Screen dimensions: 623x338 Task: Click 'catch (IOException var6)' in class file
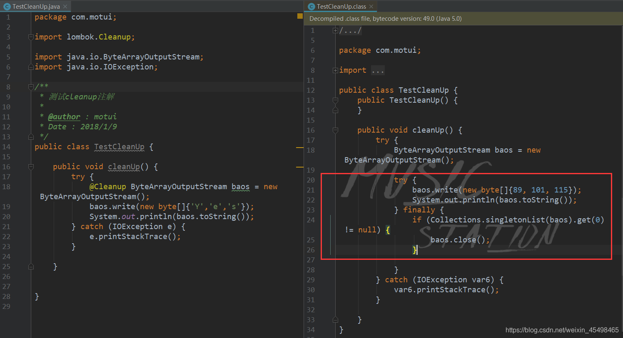click(x=439, y=280)
